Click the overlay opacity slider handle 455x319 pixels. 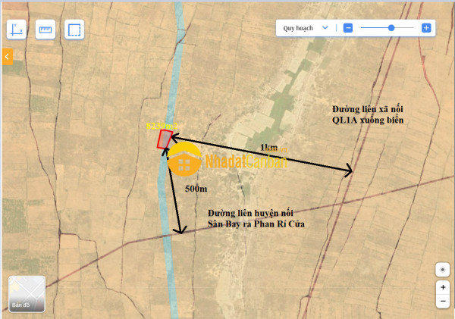(391, 27)
